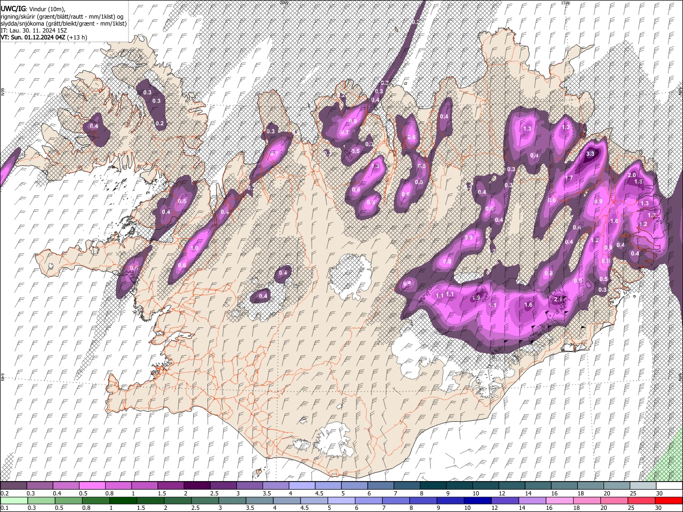Screen dimensions: 683x512
Task: Click the upper legend label 0.2
Action: coord(4,493)
